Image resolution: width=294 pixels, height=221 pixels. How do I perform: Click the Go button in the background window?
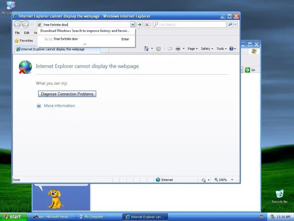250,70
